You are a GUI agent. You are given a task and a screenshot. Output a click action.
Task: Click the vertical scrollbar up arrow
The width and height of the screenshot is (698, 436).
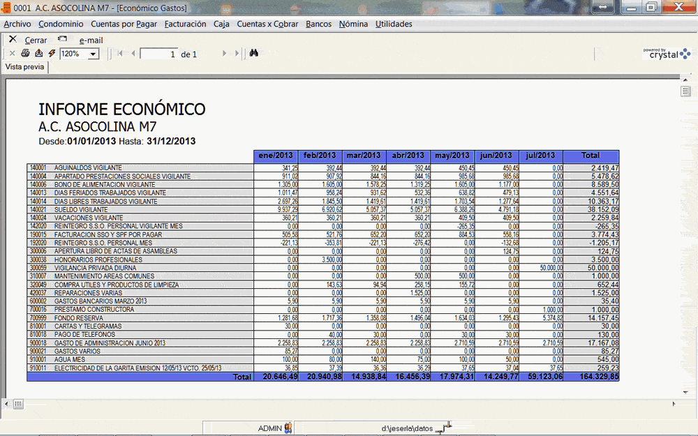(x=685, y=80)
